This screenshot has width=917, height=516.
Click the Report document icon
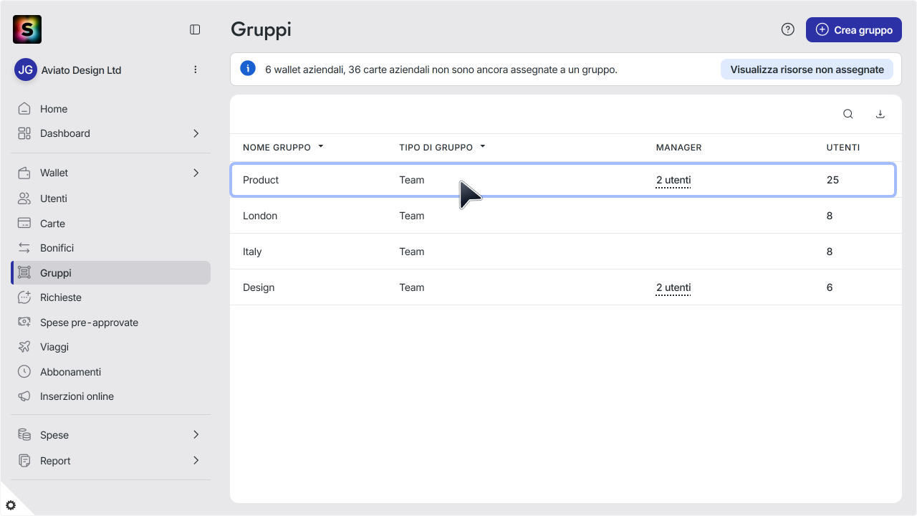pyautogui.click(x=24, y=461)
